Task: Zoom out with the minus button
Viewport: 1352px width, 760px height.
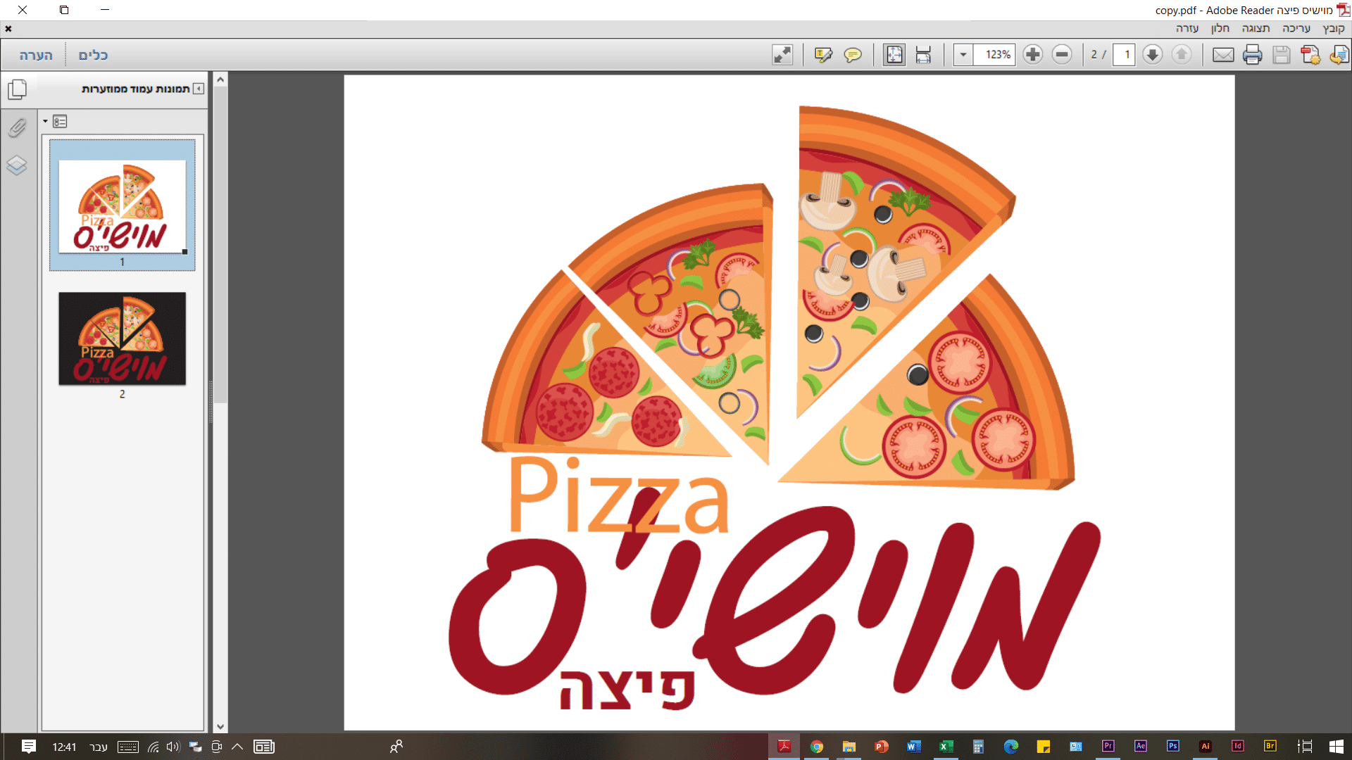Action: [x=1062, y=55]
